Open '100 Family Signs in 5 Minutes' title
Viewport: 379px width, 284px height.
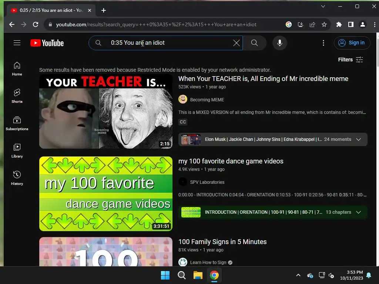coord(222,242)
